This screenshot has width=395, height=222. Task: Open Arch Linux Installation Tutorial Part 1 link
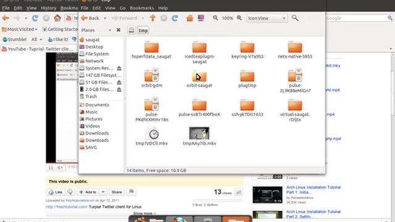313,190
